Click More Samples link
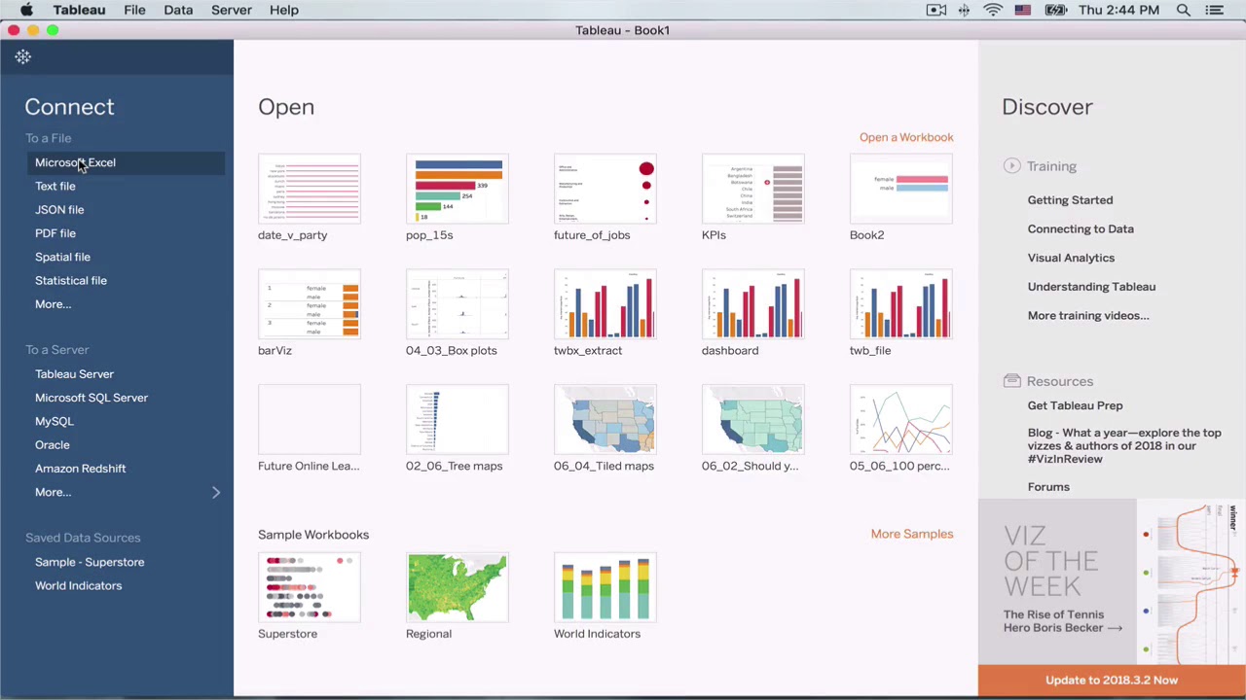Screen dimensions: 1246x700 (x=912, y=534)
